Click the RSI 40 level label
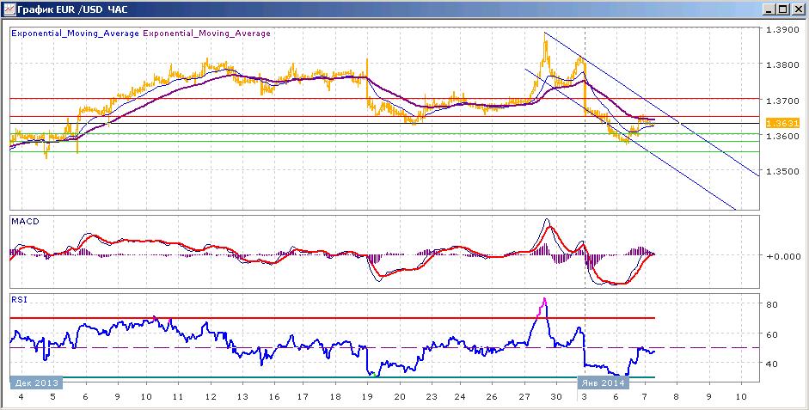The image size is (809, 410). [772, 364]
